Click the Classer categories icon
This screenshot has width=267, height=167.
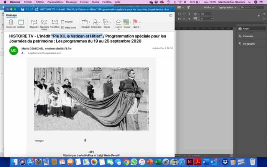pyautogui.click(x=126, y=22)
